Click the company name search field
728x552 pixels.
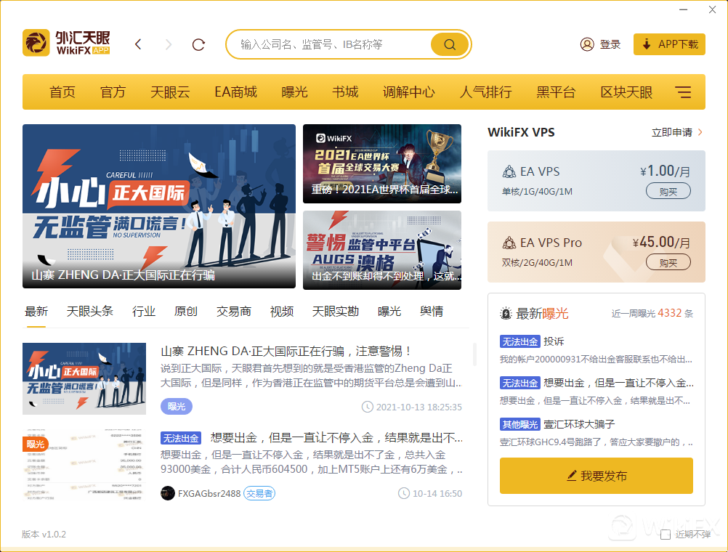pos(331,44)
